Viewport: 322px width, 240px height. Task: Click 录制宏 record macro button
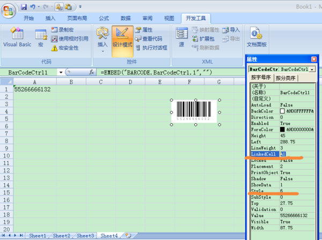[x=66, y=30]
